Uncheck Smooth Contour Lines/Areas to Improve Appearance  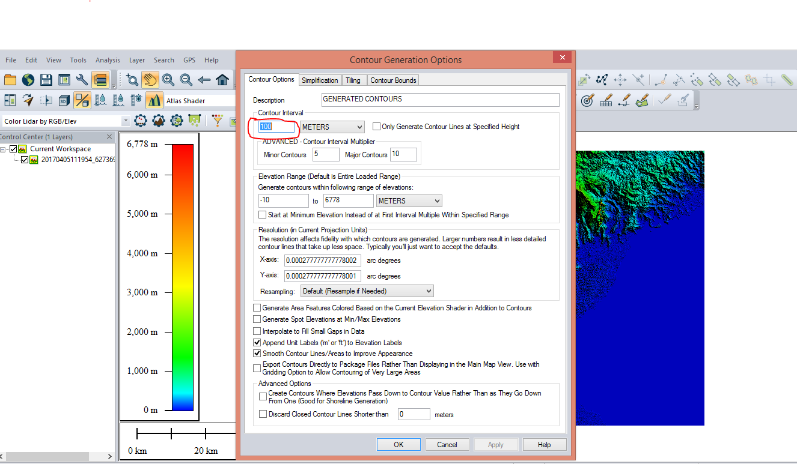(257, 354)
